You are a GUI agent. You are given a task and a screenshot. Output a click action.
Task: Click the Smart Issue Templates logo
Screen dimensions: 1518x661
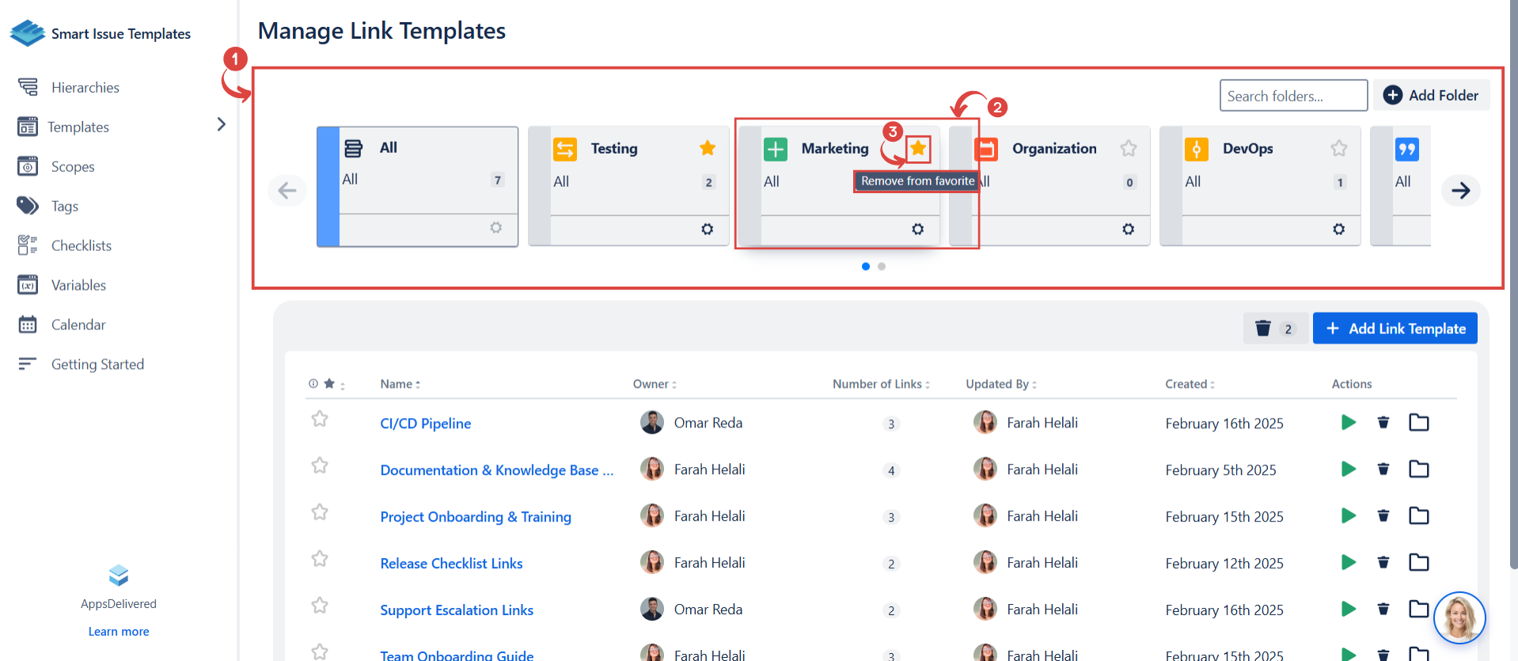click(28, 33)
